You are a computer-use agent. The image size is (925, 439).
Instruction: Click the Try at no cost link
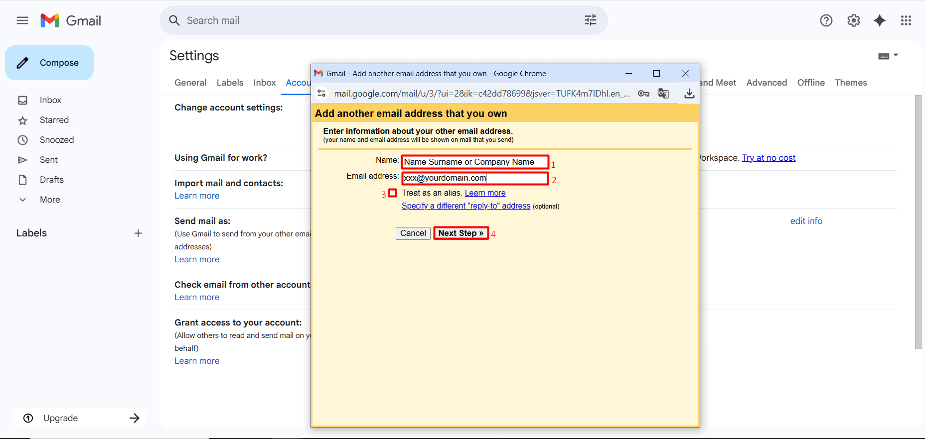point(769,158)
